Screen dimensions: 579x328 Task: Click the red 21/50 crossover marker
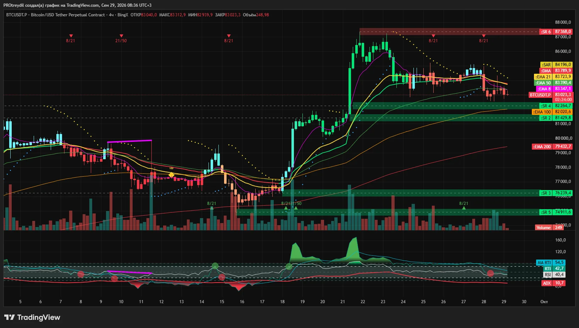coord(121,39)
